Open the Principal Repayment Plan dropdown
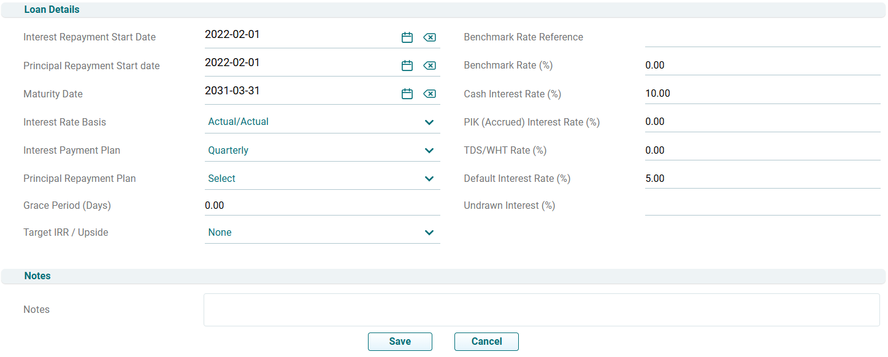The height and width of the screenshot is (357, 888). tap(322, 179)
